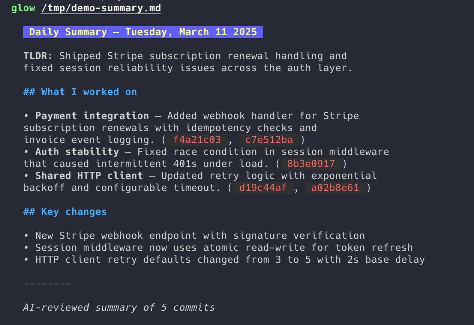
Task: Click commit hash d19c44af
Action: tap(263, 188)
